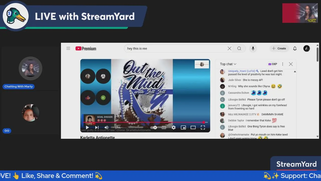Image resolution: width=321 pixels, height=181 pixels.
Task: Click the StreamYard badge at bottom right
Action: coord(296,164)
